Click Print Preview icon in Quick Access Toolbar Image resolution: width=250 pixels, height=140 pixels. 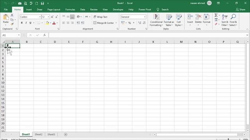coord(25,3)
